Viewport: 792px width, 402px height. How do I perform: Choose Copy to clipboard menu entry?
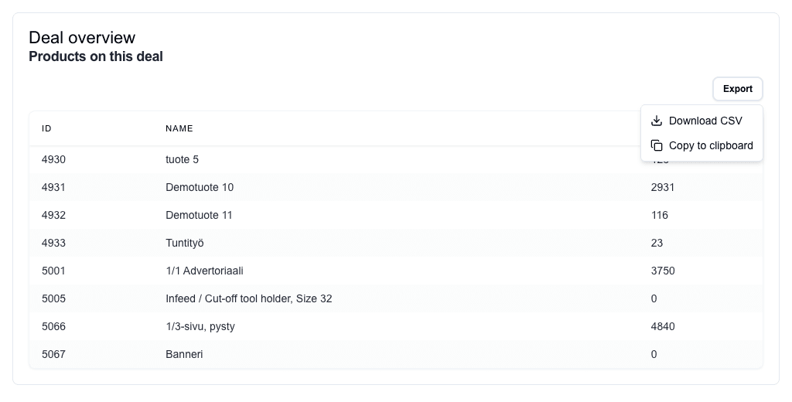702,145
